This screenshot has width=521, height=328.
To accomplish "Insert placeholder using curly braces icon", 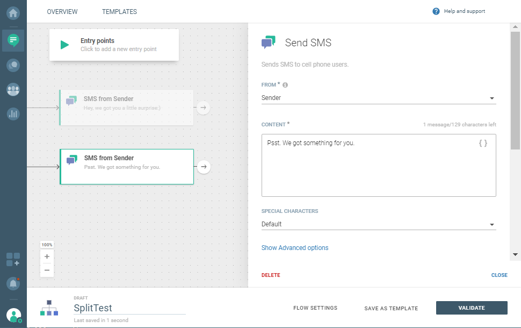I will click(483, 144).
